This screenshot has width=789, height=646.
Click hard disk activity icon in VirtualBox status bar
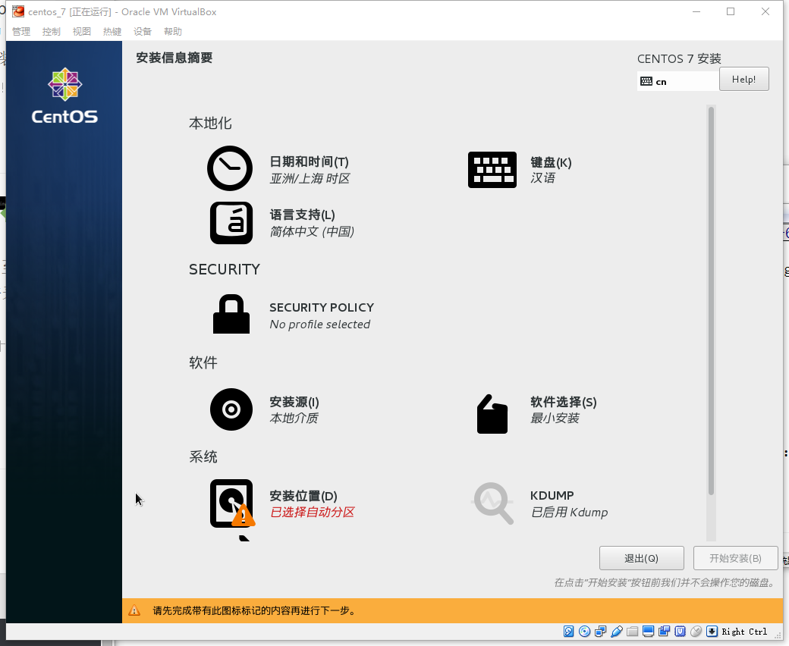tap(568, 632)
